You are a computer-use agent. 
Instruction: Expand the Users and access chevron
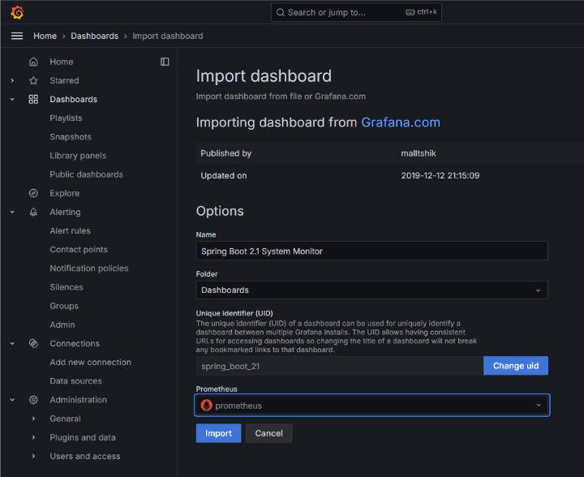[33, 456]
